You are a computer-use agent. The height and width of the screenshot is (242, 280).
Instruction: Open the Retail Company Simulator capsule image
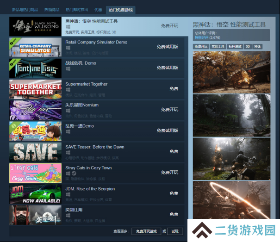(35, 47)
